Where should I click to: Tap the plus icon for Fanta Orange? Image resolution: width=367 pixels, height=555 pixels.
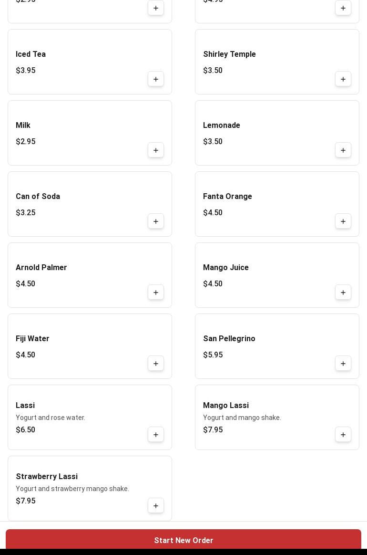(343, 221)
